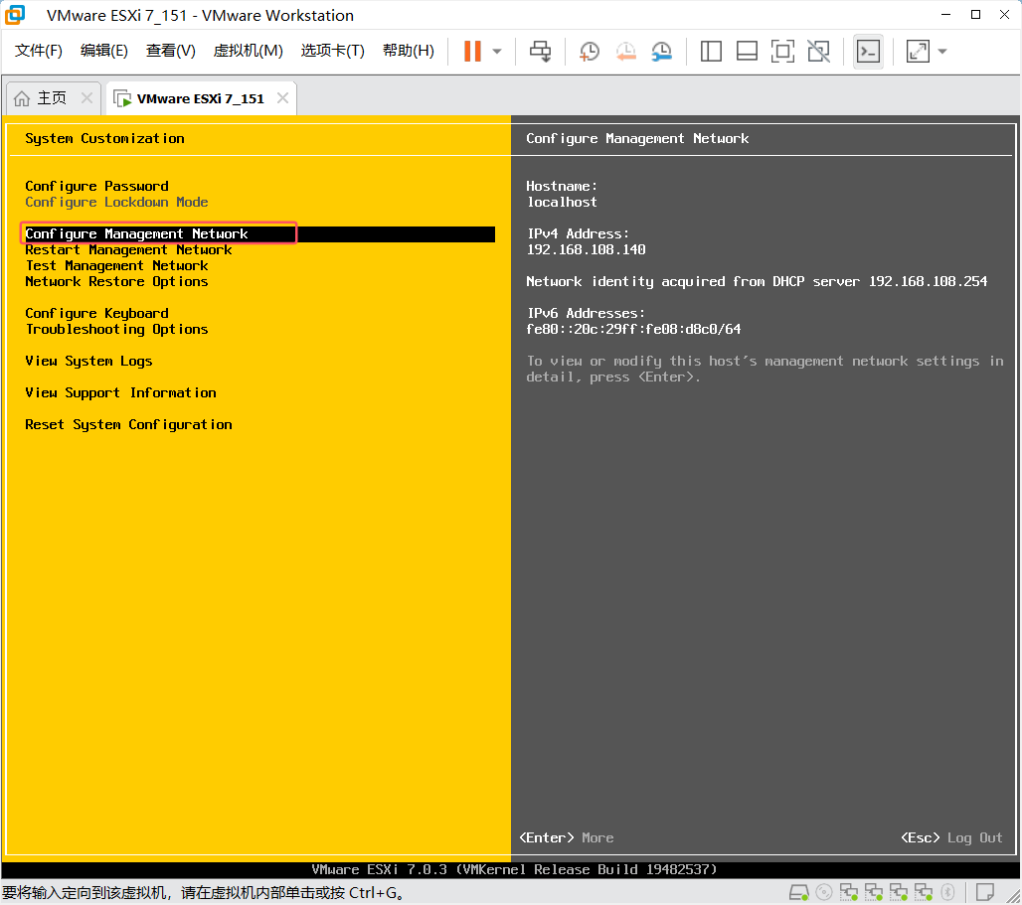Send Ctrl+Alt+Del to the virtual machine

(541, 51)
